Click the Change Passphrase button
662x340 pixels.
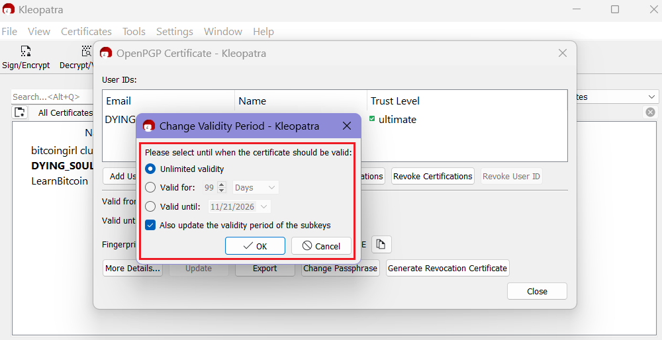(340, 269)
